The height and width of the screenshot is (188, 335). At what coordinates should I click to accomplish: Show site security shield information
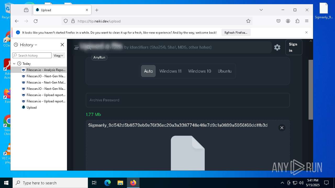coord(66,21)
